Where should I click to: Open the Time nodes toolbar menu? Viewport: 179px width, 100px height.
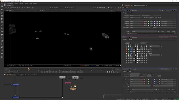point(2,12)
